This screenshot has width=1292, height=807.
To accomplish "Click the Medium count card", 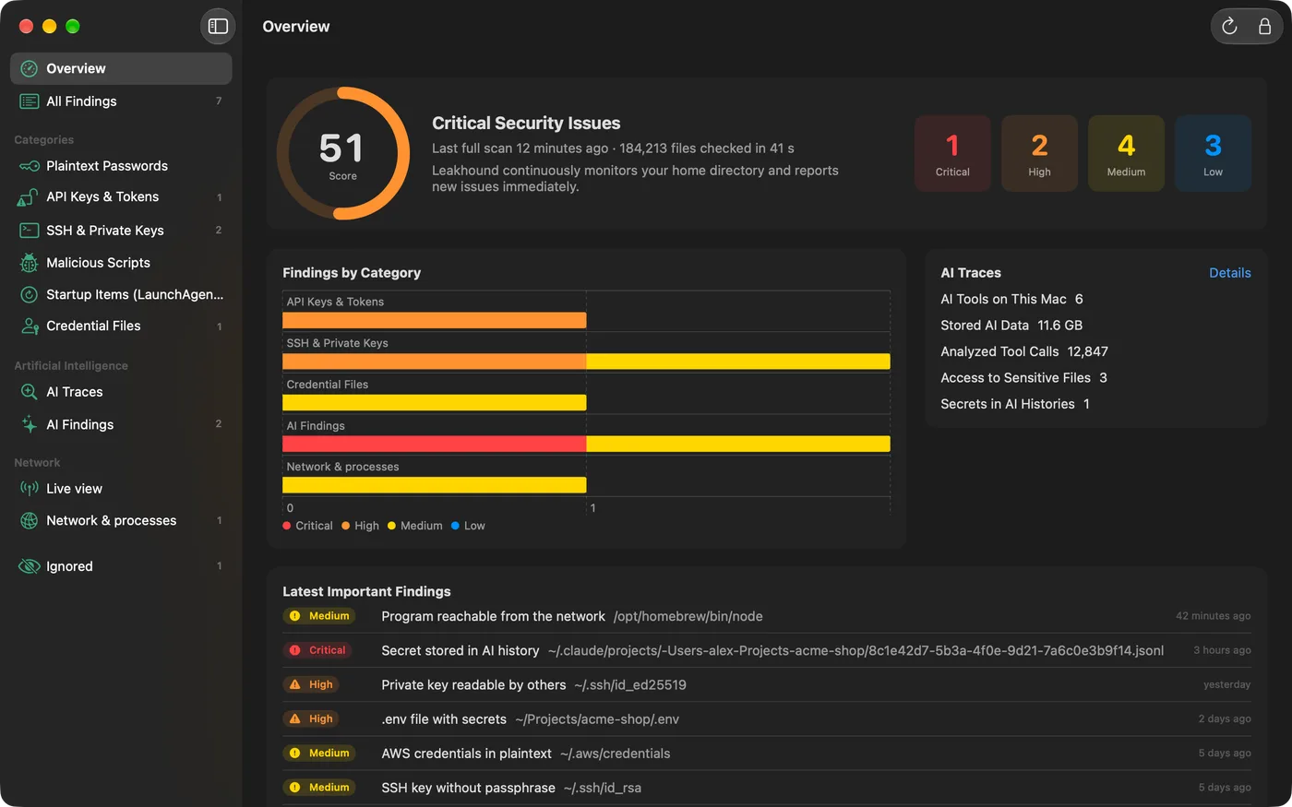I will (1126, 153).
